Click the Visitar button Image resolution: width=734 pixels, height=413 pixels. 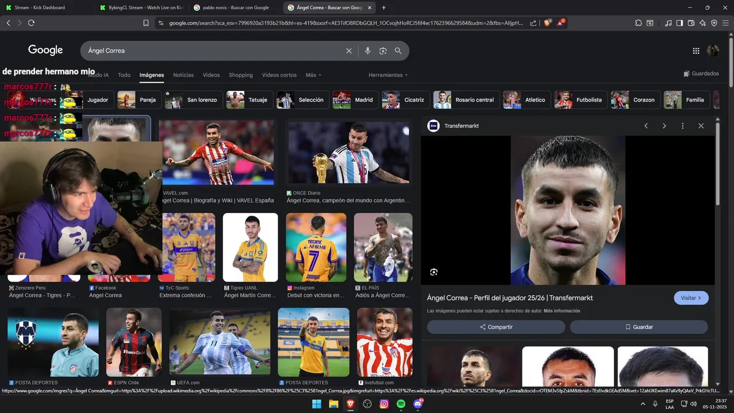[x=691, y=298]
